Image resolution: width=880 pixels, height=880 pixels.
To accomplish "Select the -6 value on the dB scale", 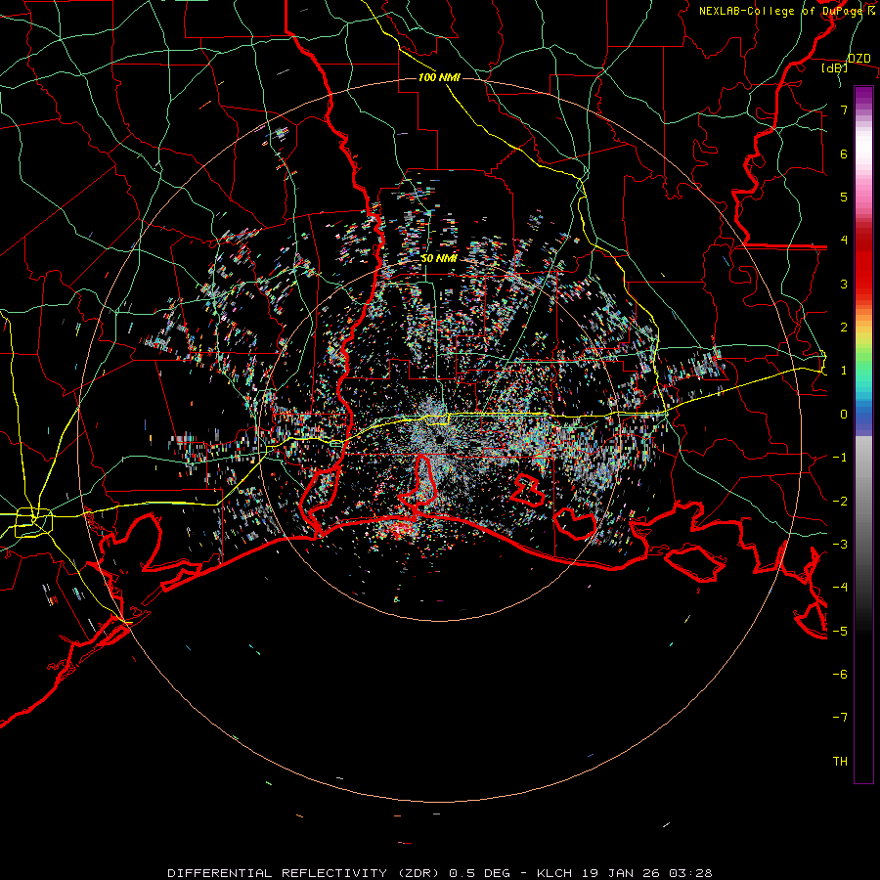I will point(840,675).
